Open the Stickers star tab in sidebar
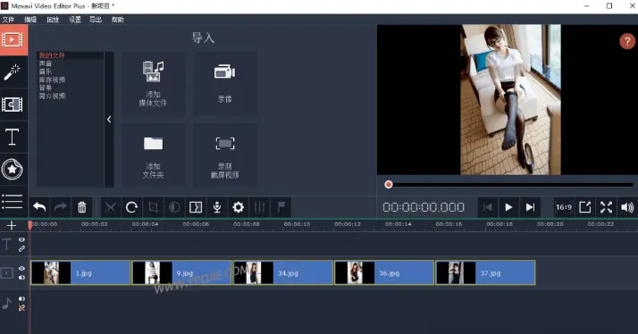The image size is (638, 334). tap(13, 170)
